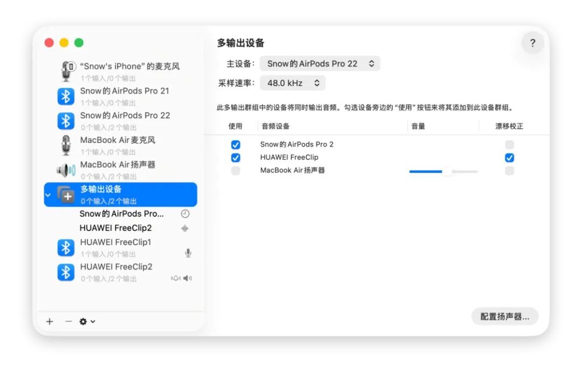Select MacBook Air扬声器 row in the audio device table

click(x=377, y=171)
